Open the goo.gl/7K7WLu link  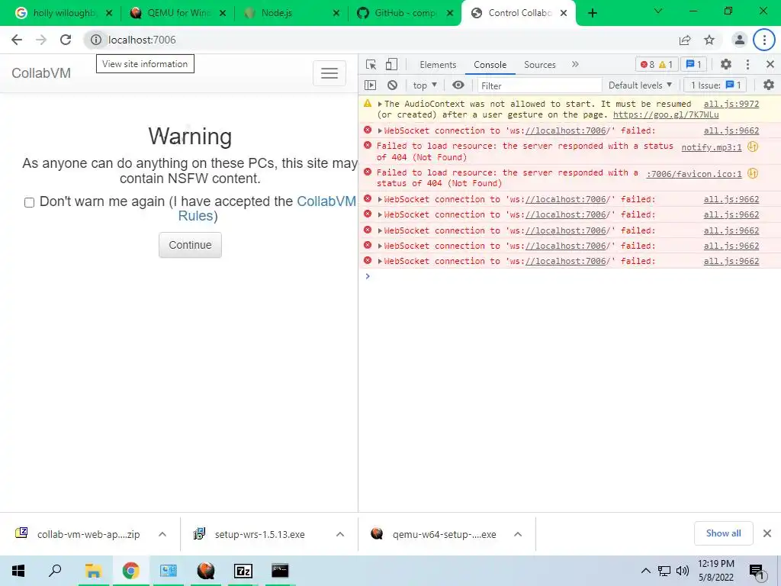(666, 114)
